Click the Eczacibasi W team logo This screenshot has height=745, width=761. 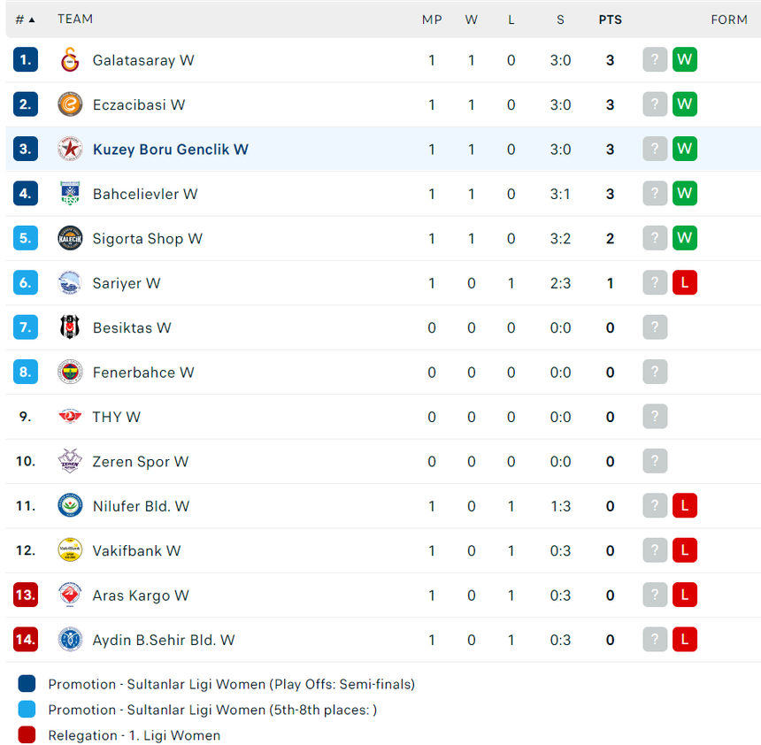pyautogui.click(x=70, y=104)
